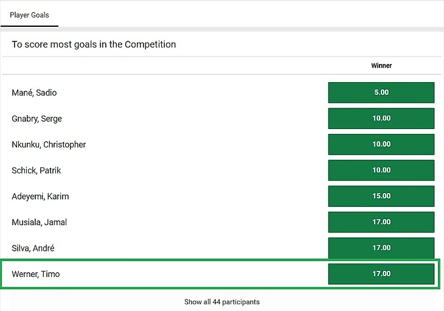Viewport: 444px width, 311px height.
Task: Bet on Patrik Schick at 10.00
Action: click(381, 170)
